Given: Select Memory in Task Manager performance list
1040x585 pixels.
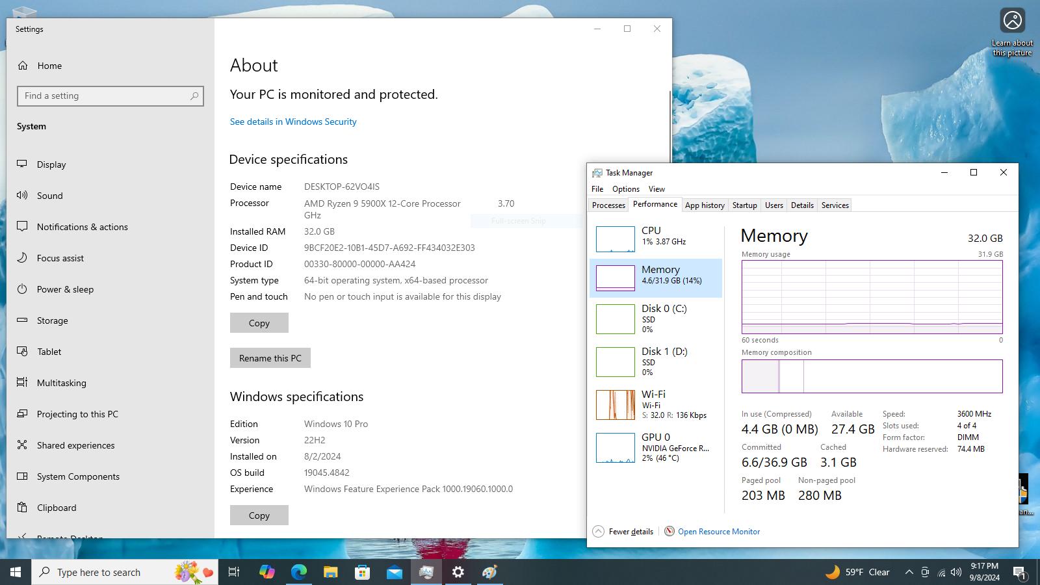Looking at the screenshot, I should tap(656, 278).
